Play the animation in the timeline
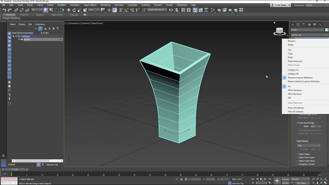Screen dimensions: 329x185 261,179
